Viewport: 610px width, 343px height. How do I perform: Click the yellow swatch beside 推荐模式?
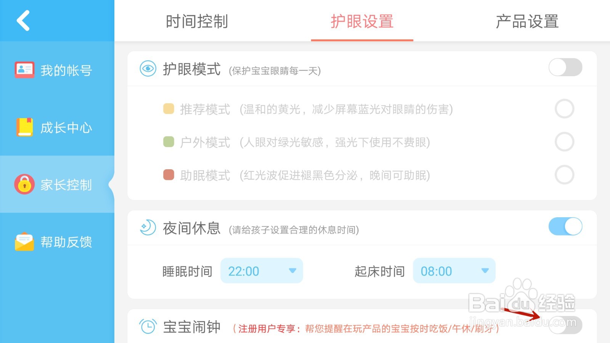pyautogui.click(x=168, y=109)
